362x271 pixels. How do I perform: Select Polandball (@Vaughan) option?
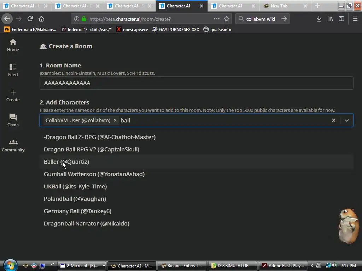[196, 199]
